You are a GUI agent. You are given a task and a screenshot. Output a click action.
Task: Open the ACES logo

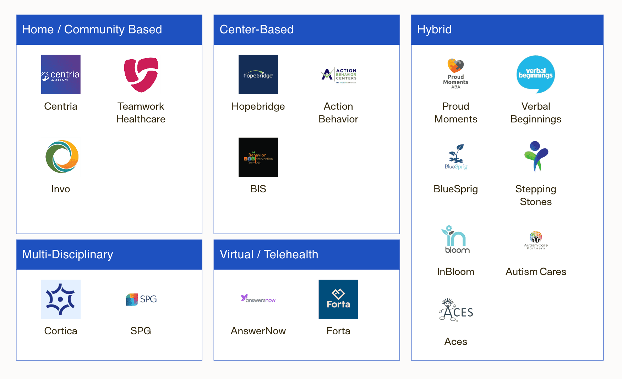pos(456,310)
